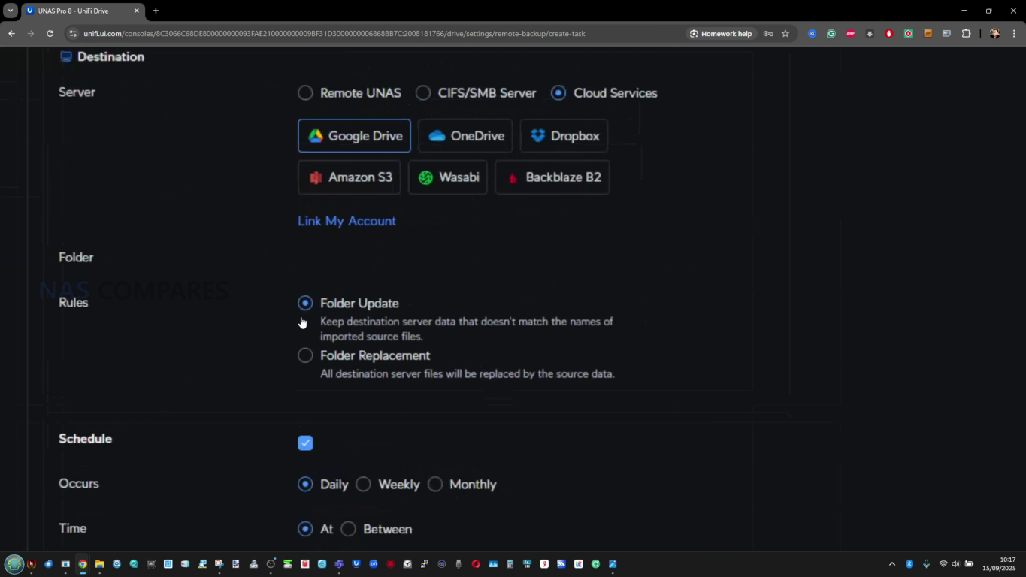
Task: Open the Adblock Plus ABP extension
Action: point(850,34)
